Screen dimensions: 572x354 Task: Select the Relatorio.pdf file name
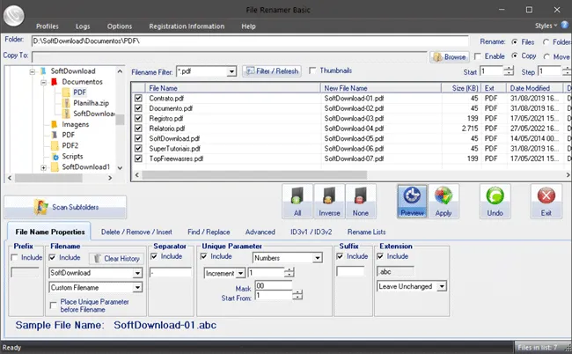(x=167, y=129)
